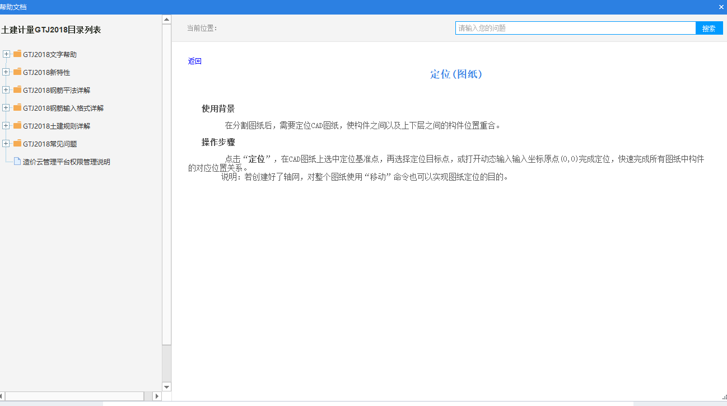Click the 返回 link
The image size is (727, 406).
[195, 62]
